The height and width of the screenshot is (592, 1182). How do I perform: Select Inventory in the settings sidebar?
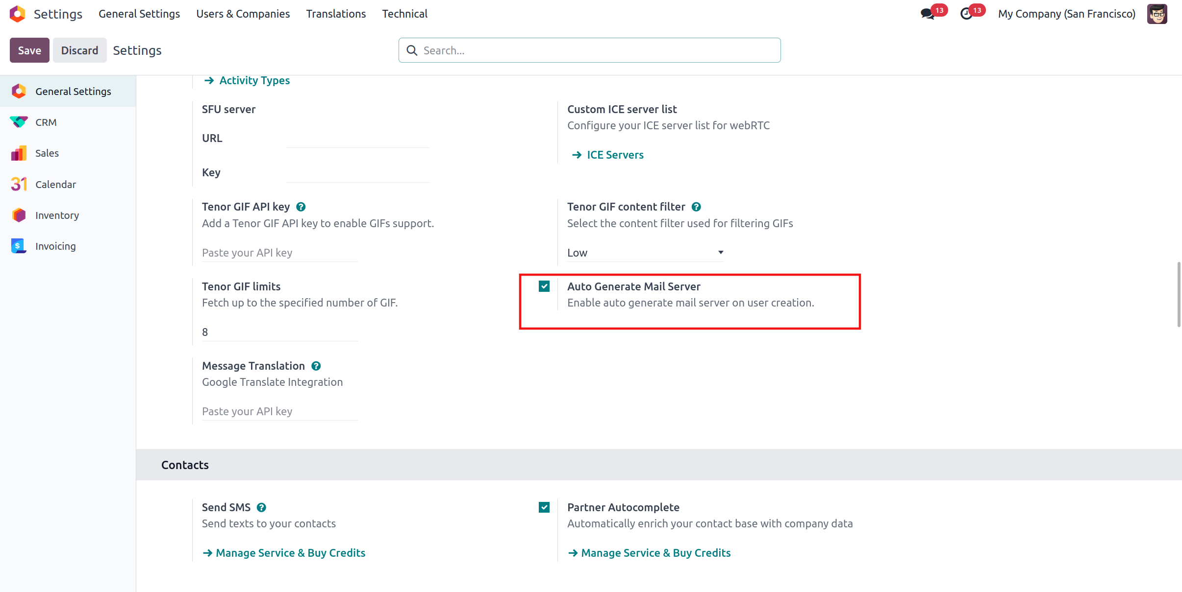[x=57, y=215]
